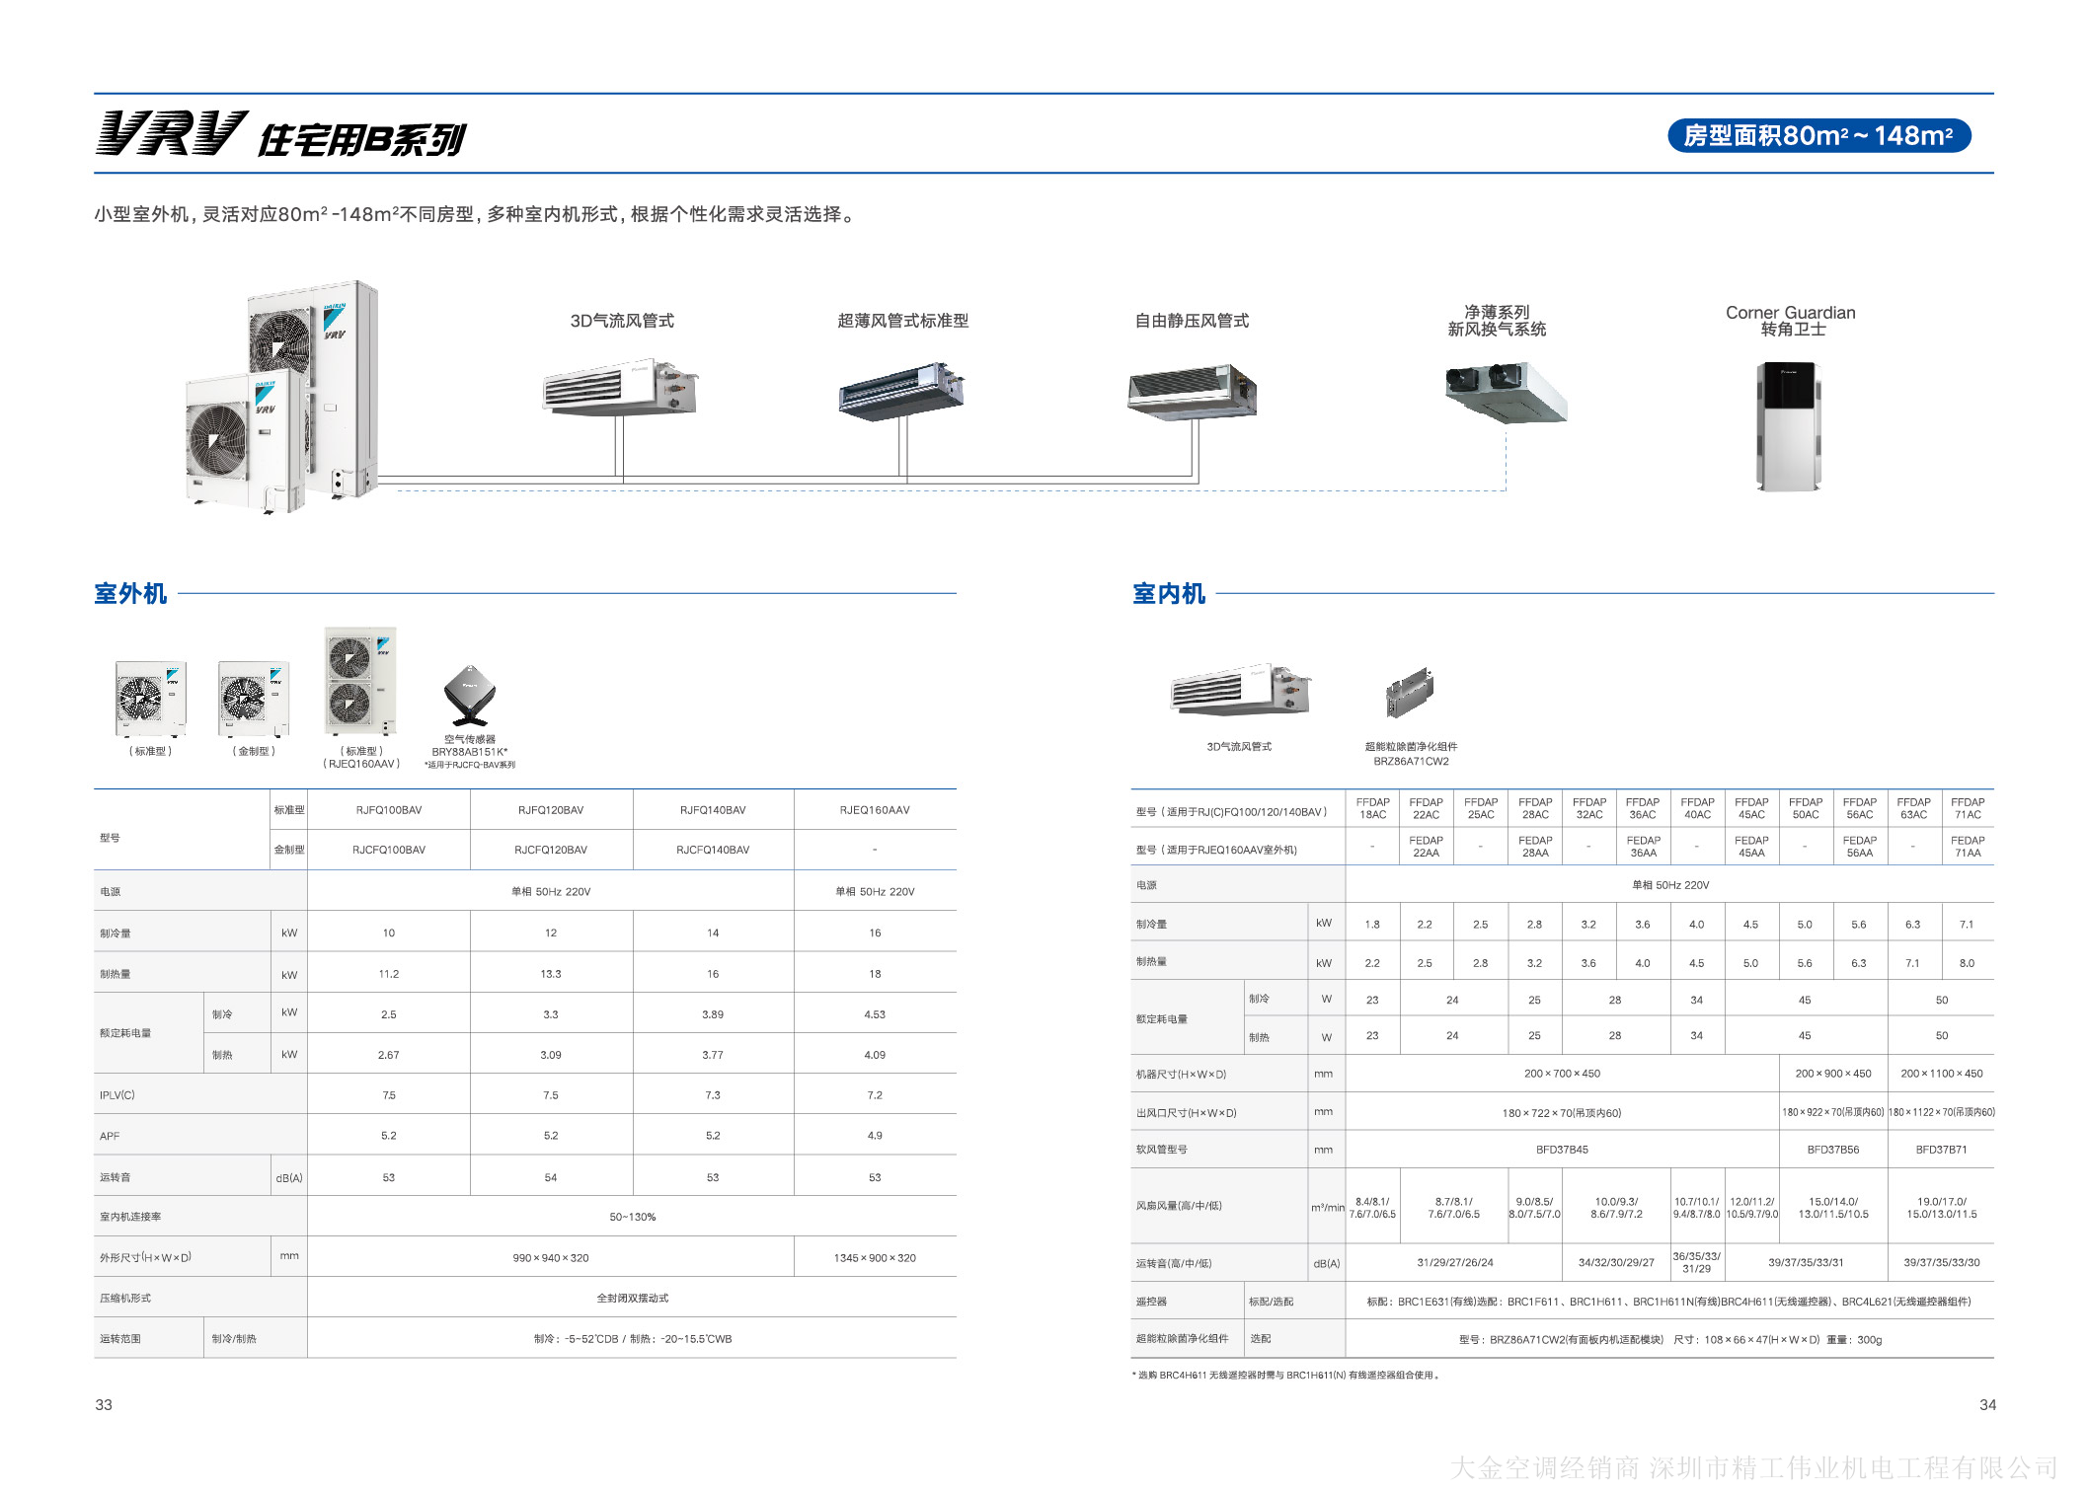Click the 13.3 heating capacity value

pyautogui.click(x=551, y=974)
